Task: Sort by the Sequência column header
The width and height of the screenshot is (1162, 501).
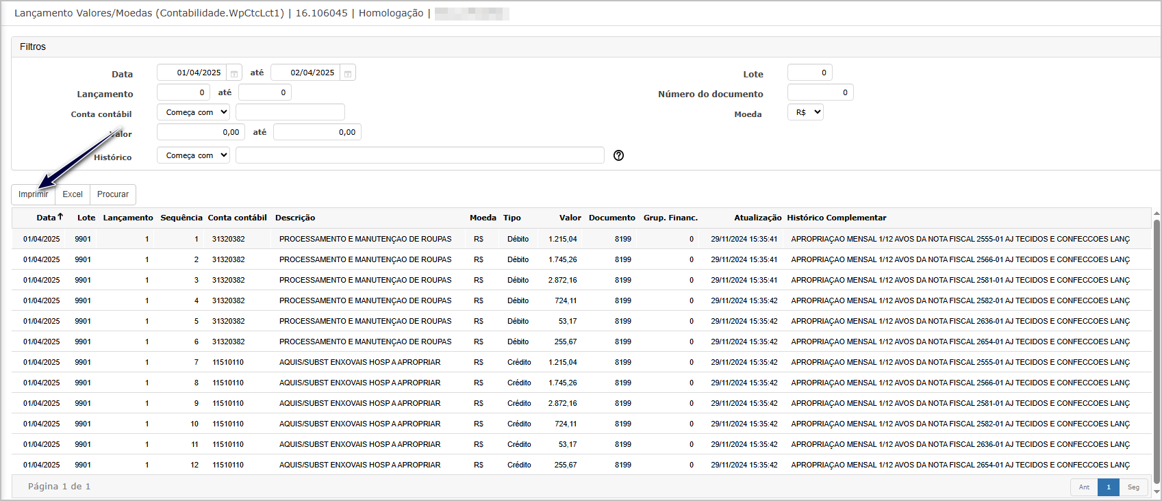Action: pyautogui.click(x=181, y=218)
